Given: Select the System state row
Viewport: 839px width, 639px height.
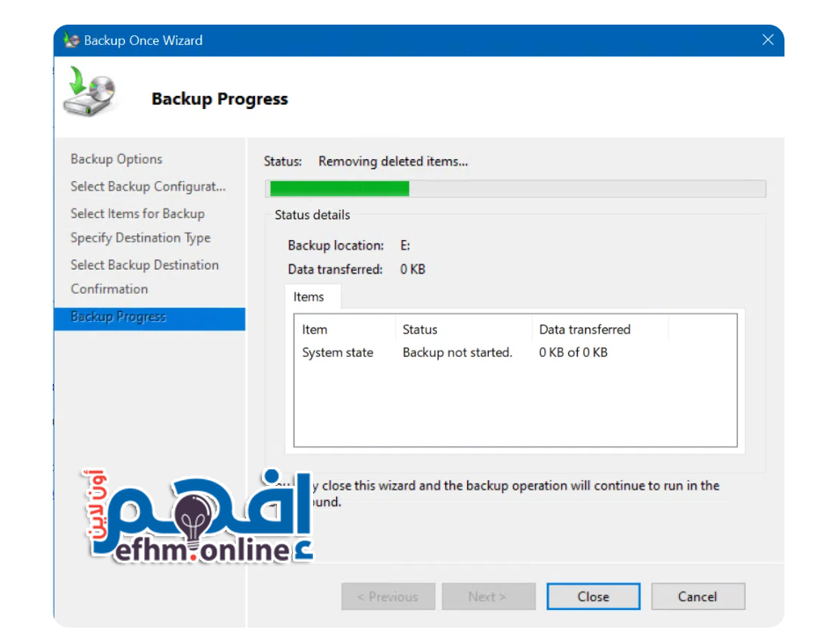Looking at the screenshot, I should [x=338, y=352].
